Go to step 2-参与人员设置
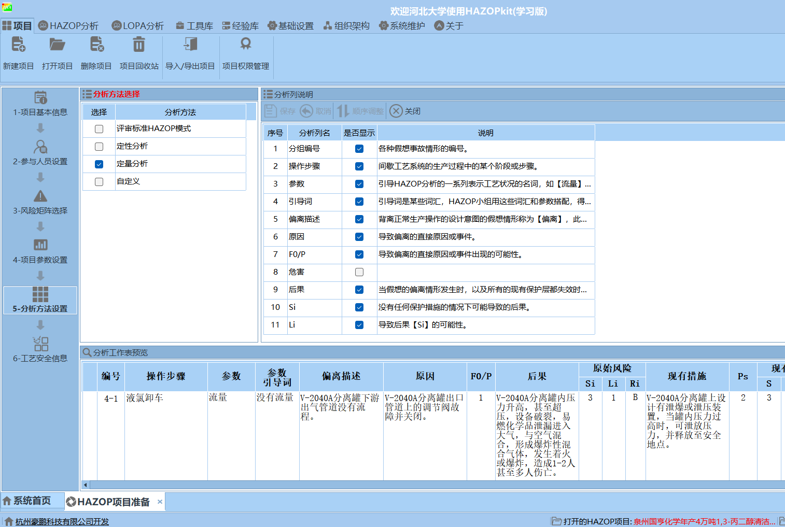 40,153
